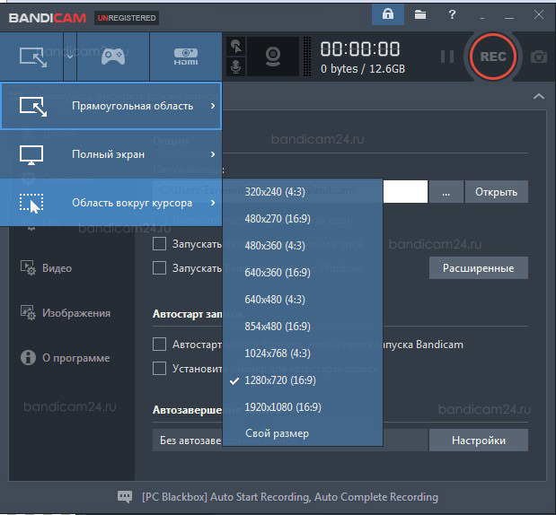Toggle the webcam overlay icon

[273, 57]
